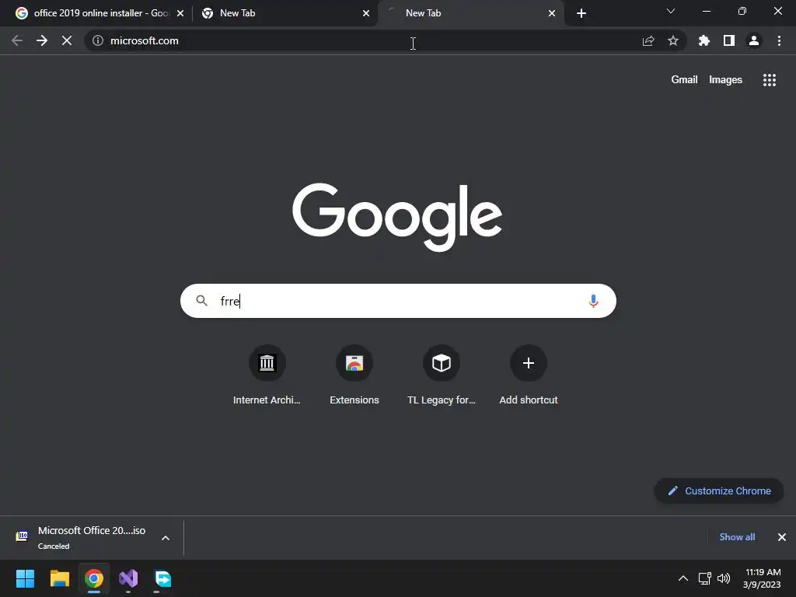The width and height of the screenshot is (796, 597).
Task: Add a new shortcut tile
Action: (529, 375)
